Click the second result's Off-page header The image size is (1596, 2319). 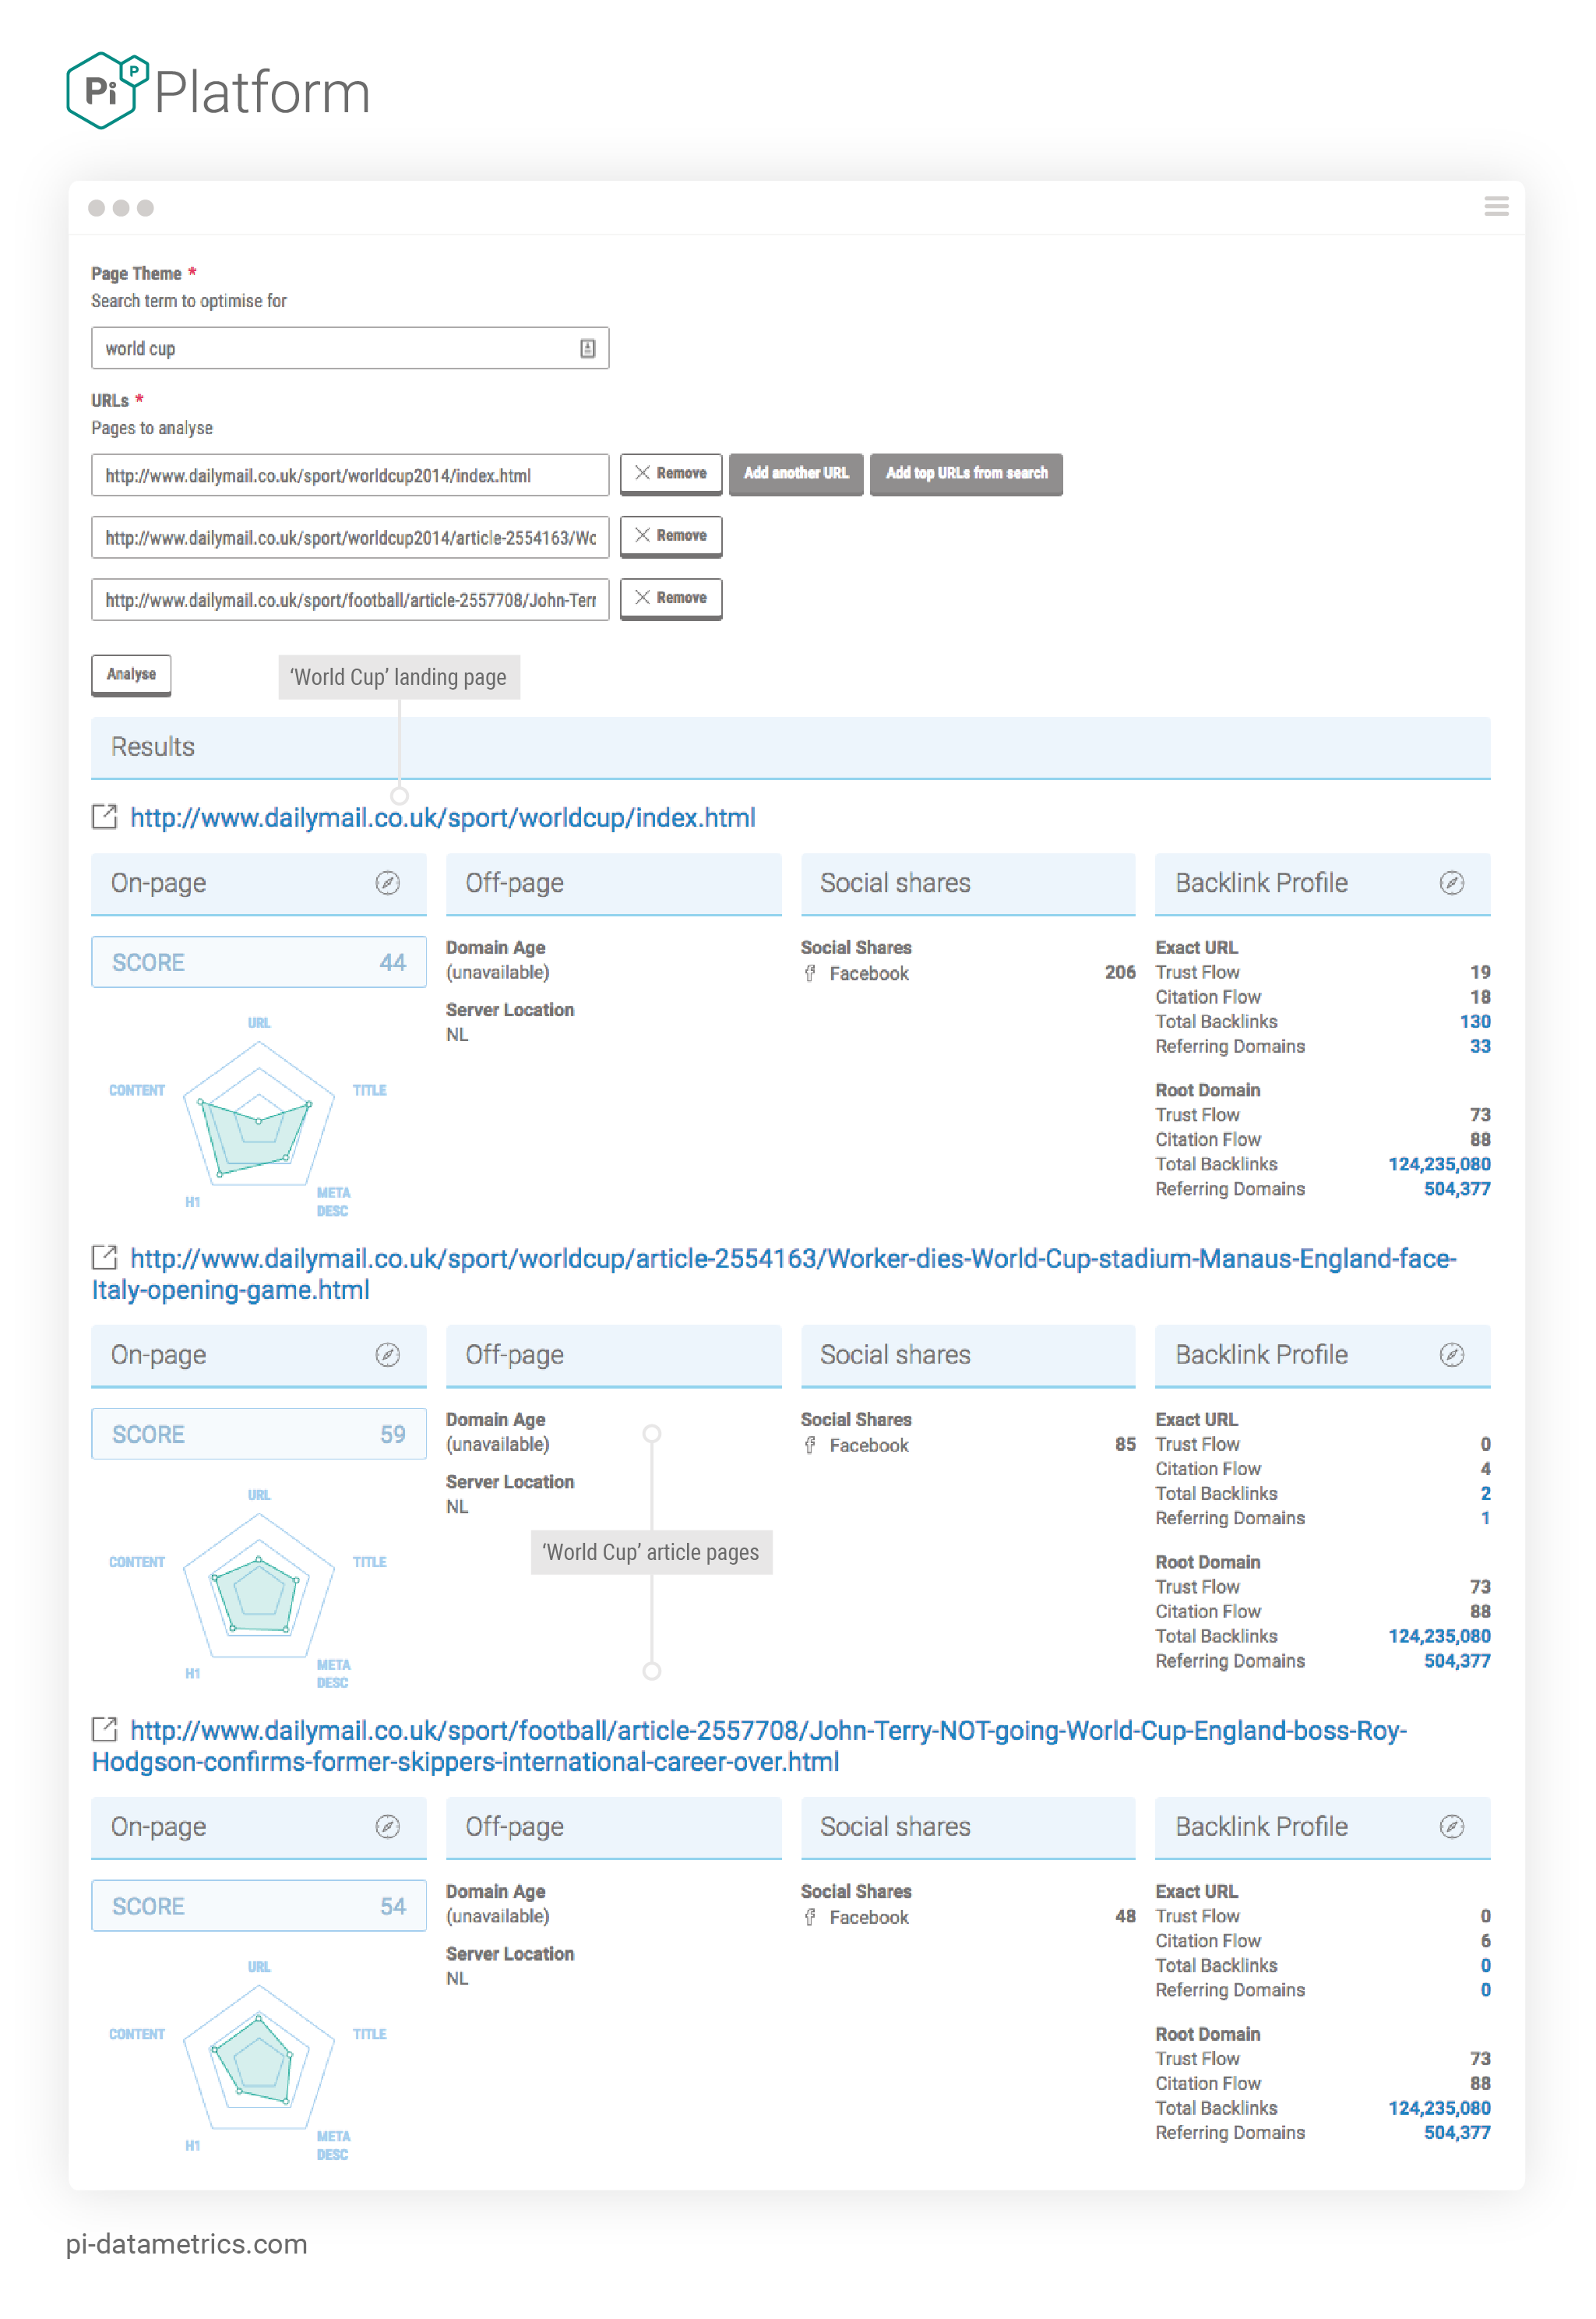tap(614, 1356)
